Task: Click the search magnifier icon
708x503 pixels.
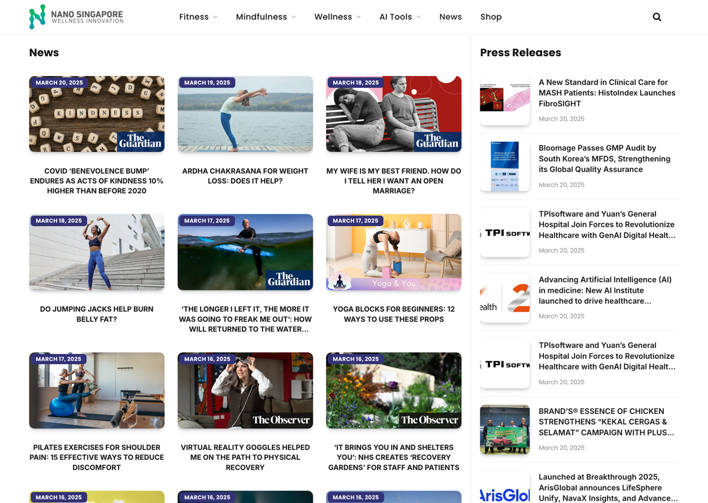Action: (x=657, y=17)
